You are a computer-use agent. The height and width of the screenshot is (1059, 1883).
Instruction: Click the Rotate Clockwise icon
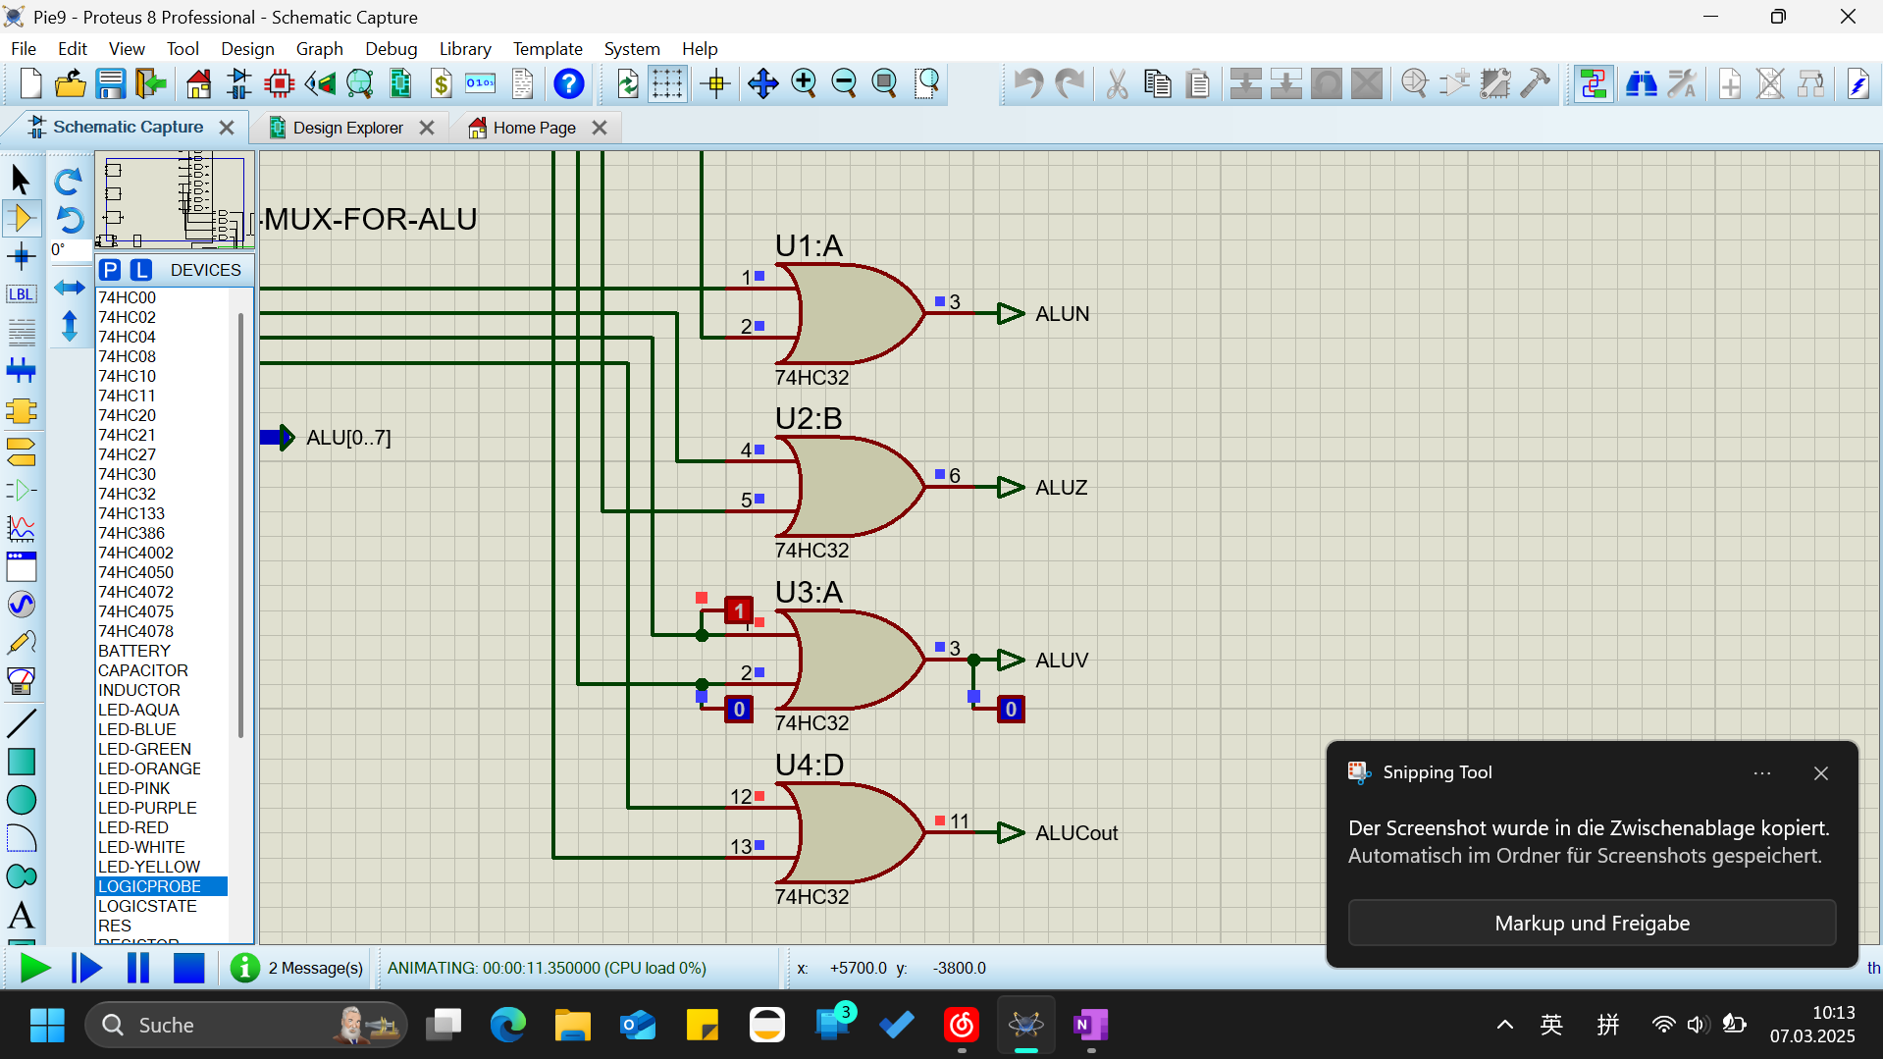click(69, 182)
